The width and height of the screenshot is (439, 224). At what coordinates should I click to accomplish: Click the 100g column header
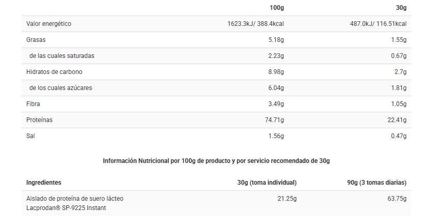(277, 8)
